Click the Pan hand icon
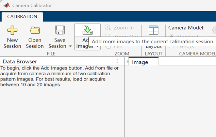The height and width of the screenshot is (137, 216). click(x=108, y=47)
